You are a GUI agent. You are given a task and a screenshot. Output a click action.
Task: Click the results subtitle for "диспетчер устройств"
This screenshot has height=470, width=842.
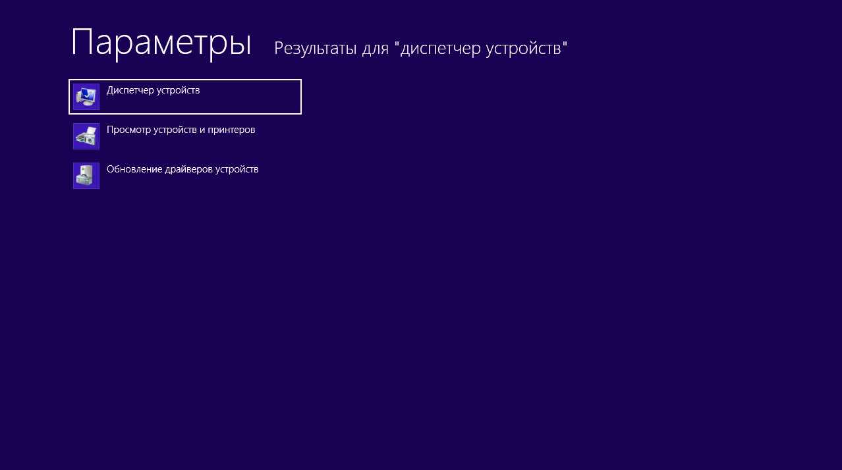420,48
